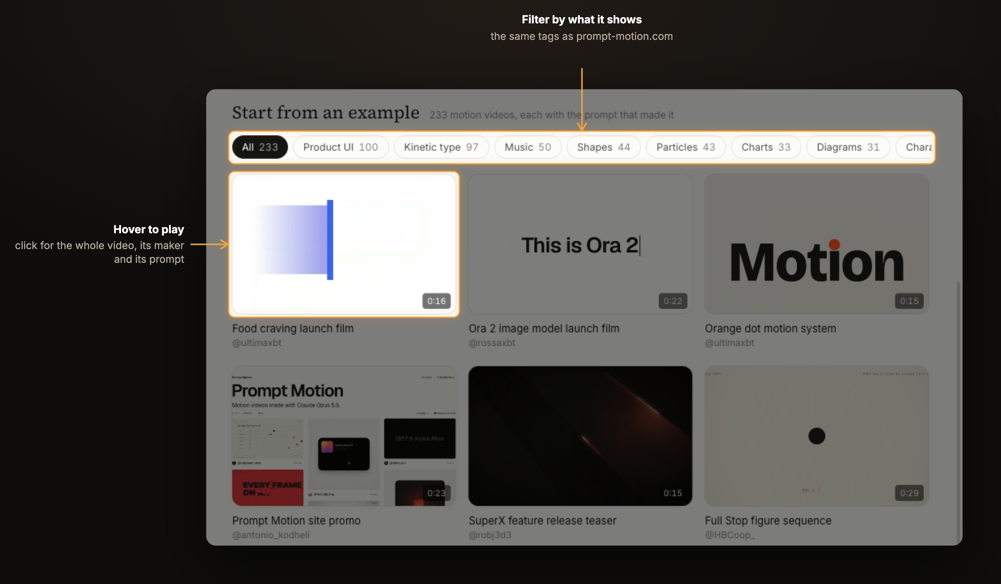Open the @HBCoop_ author handle

730,535
